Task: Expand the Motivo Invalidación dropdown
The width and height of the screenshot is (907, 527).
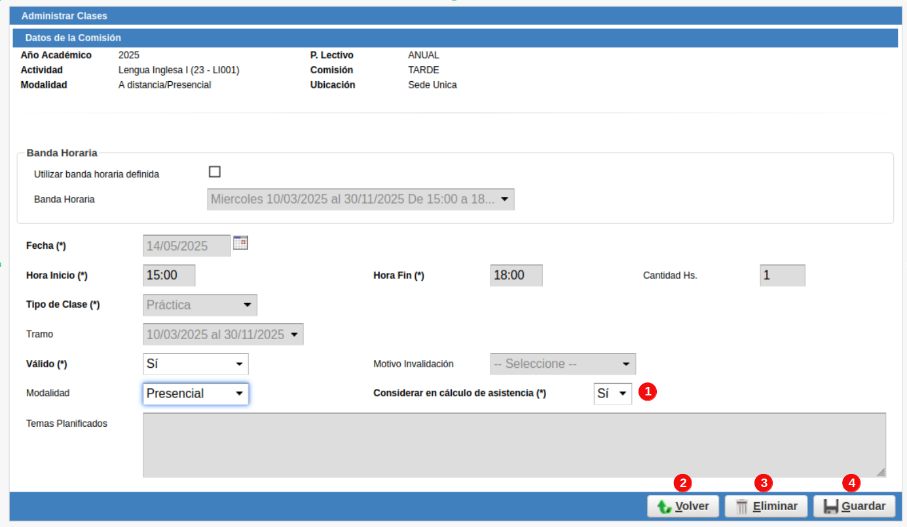Action: (563, 364)
